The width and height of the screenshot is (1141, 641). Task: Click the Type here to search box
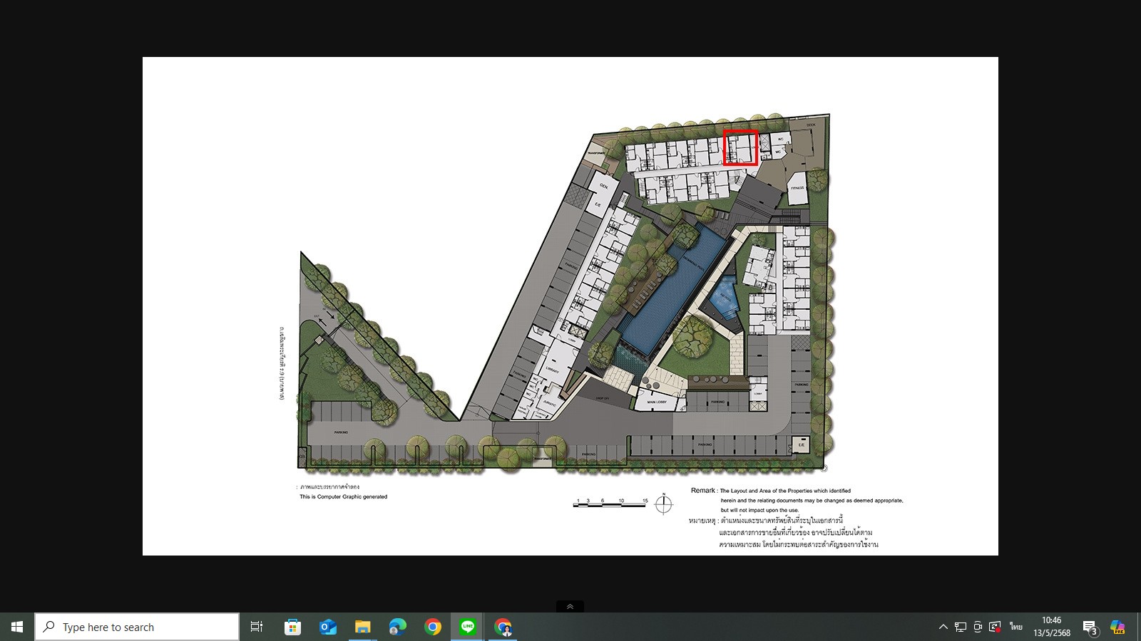[x=137, y=627]
